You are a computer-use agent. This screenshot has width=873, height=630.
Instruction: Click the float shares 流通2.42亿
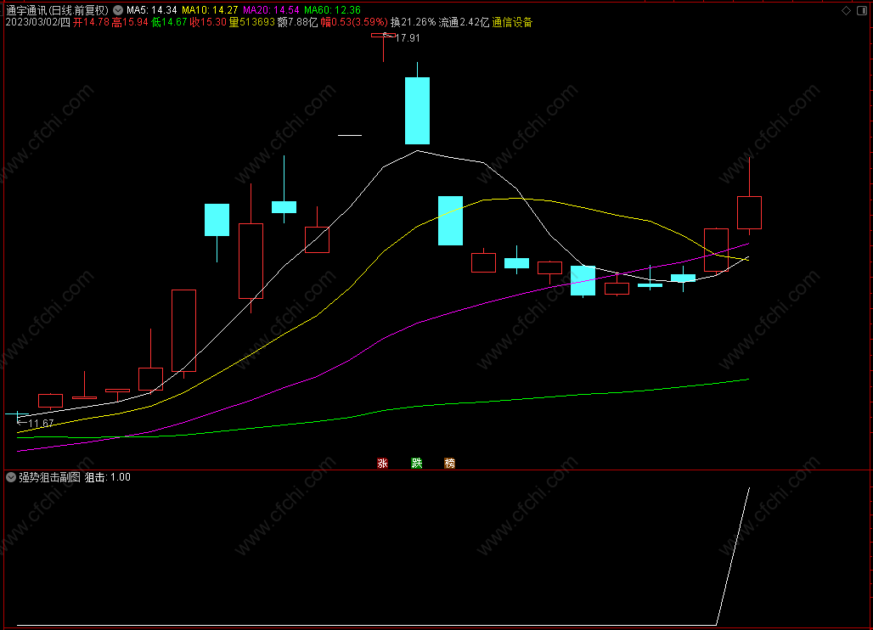coord(464,22)
